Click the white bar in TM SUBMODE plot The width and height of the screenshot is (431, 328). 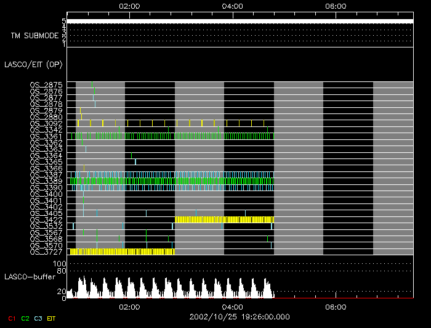click(240, 22)
